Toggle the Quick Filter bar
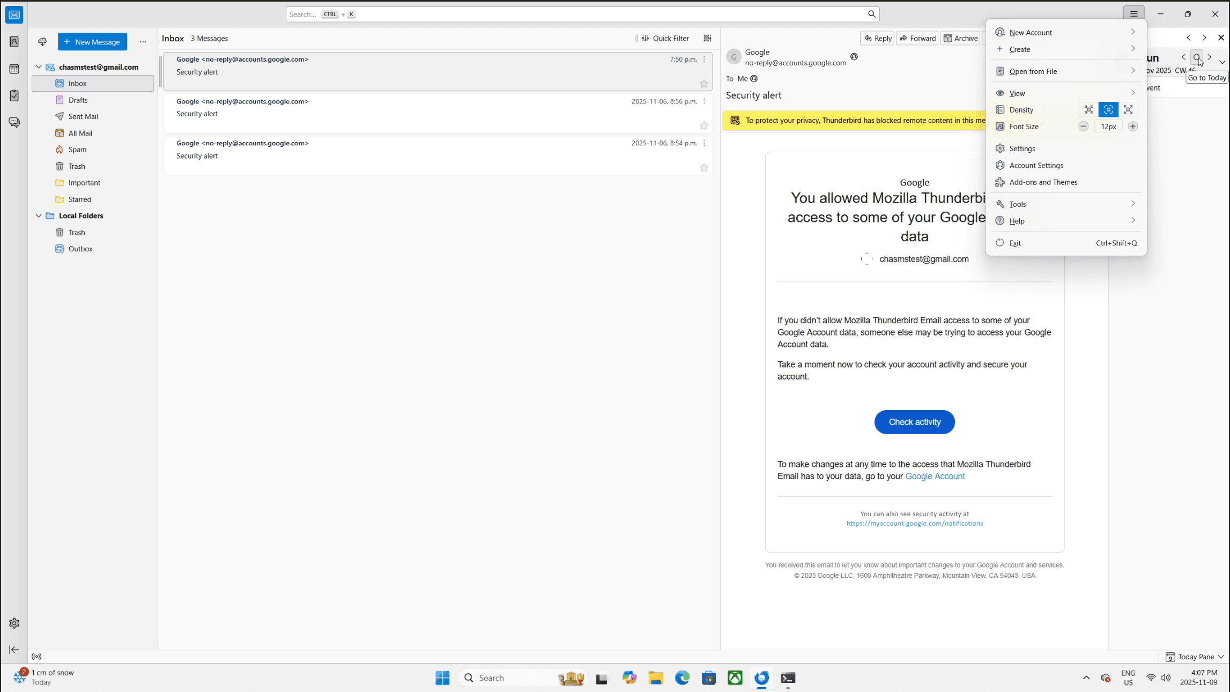 click(665, 38)
